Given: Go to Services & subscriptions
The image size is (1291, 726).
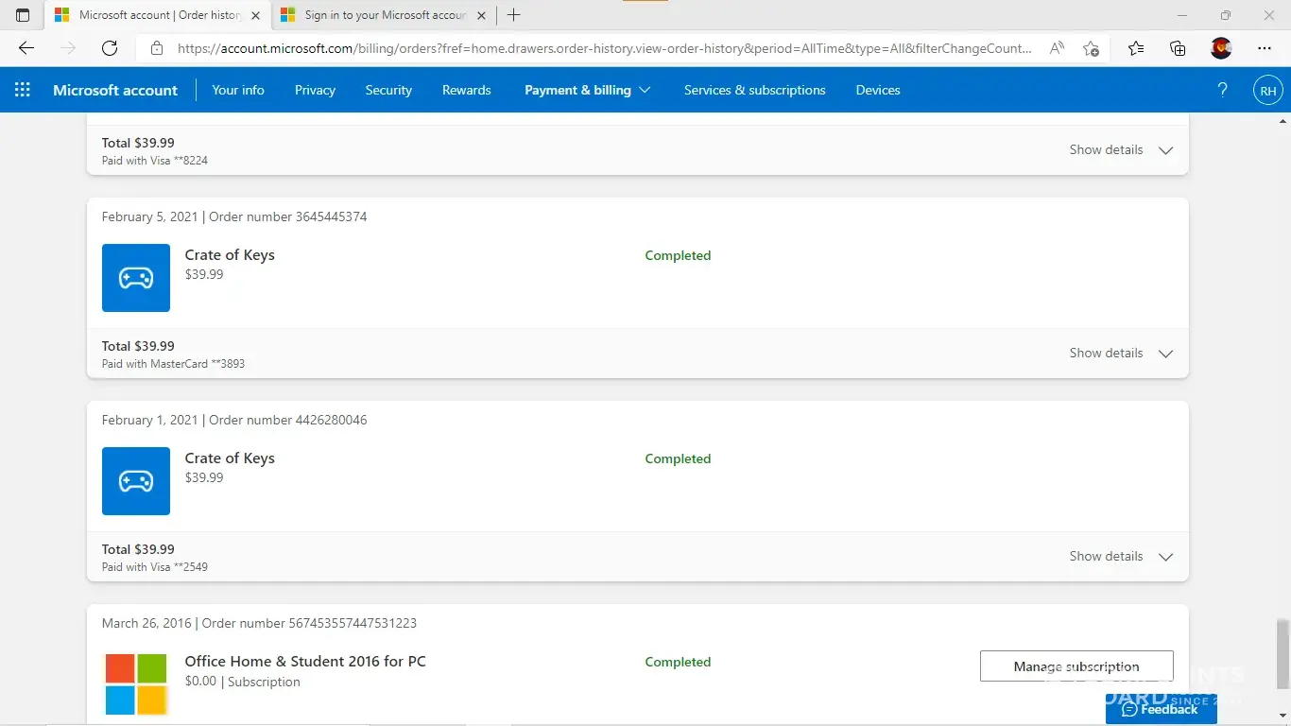Looking at the screenshot, I should pyautogui.click(x=754, y=90).
